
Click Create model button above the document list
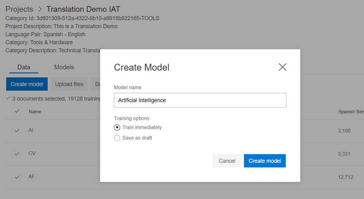coord(27,84)
